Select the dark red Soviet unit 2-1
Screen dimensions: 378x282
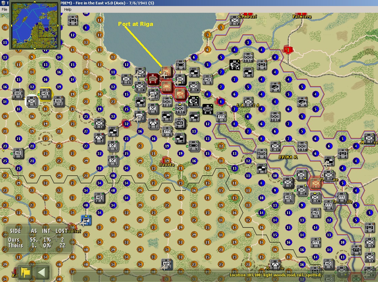tap(153, 79)
